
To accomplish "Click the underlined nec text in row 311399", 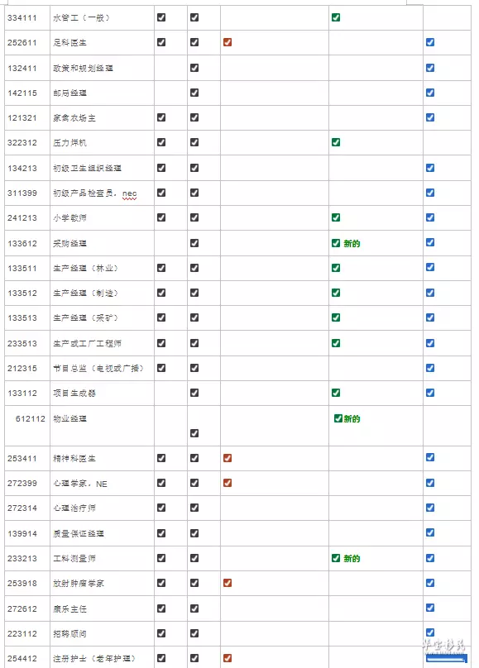I will (x=130, y=193).
